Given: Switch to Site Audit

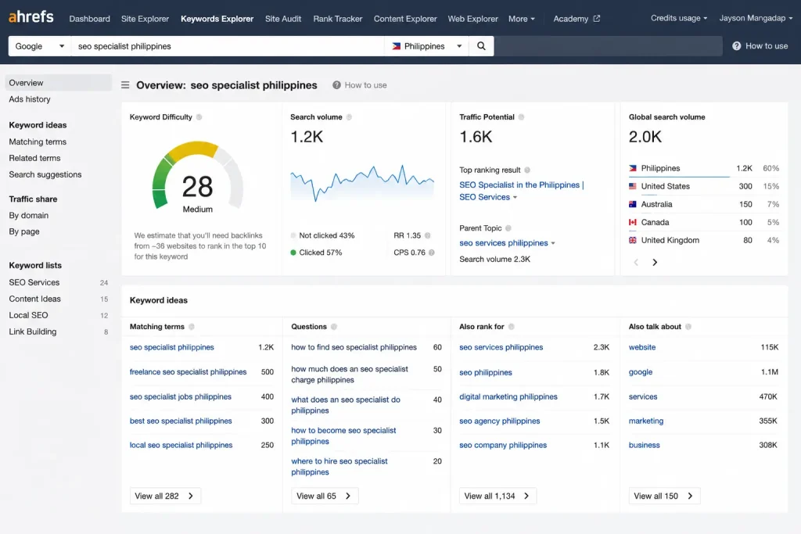Looking at the screenshot, I should click(x=283, y=19).
